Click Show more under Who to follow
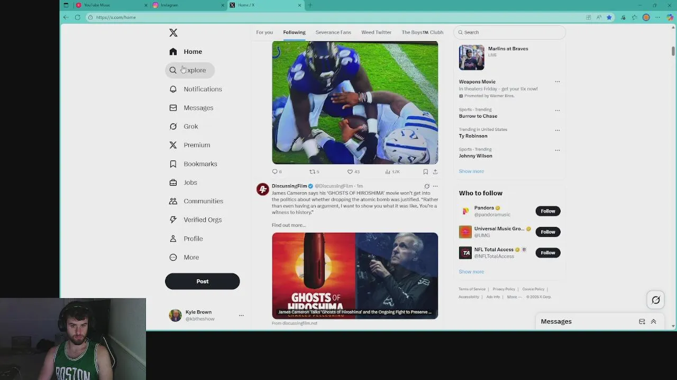The width and height of the screenshot is (677, 380). click(x=471, y=272)
